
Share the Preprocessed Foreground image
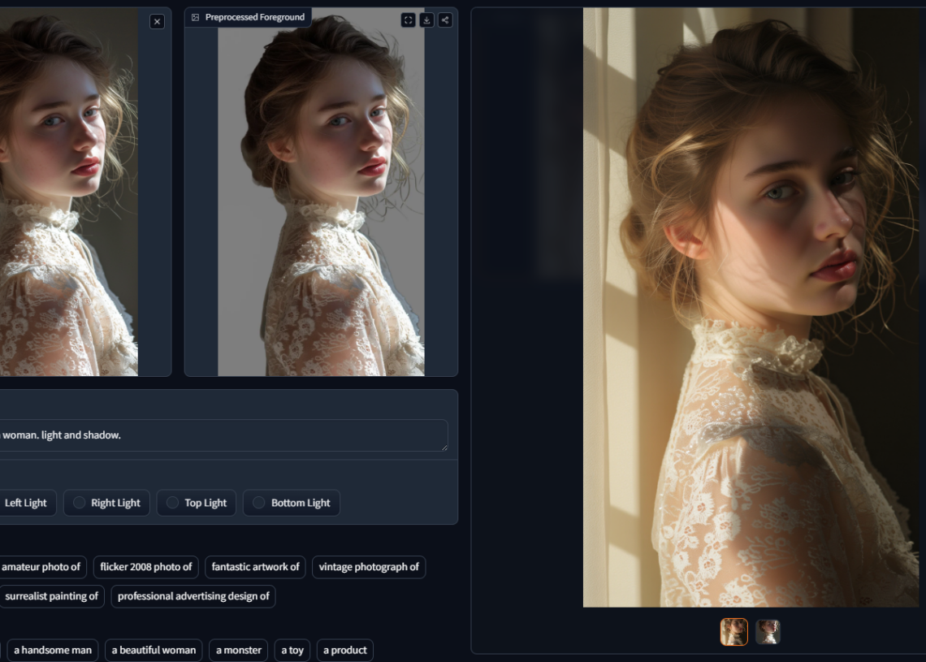445,19
